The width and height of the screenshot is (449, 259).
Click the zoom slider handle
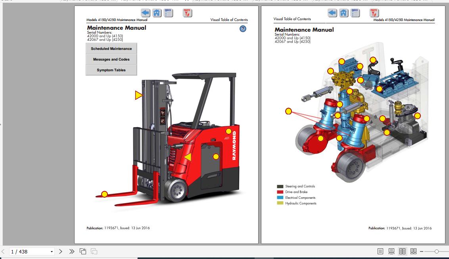436,251
